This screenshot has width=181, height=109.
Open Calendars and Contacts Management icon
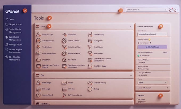64,66
